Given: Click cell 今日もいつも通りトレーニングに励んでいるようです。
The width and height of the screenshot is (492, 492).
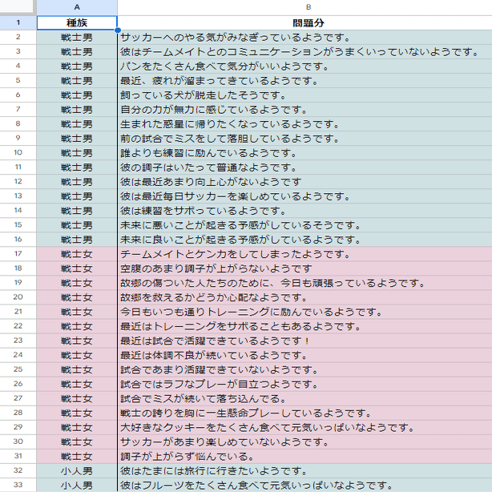Looking at the screenshot, I should click(x=304, y=312).
